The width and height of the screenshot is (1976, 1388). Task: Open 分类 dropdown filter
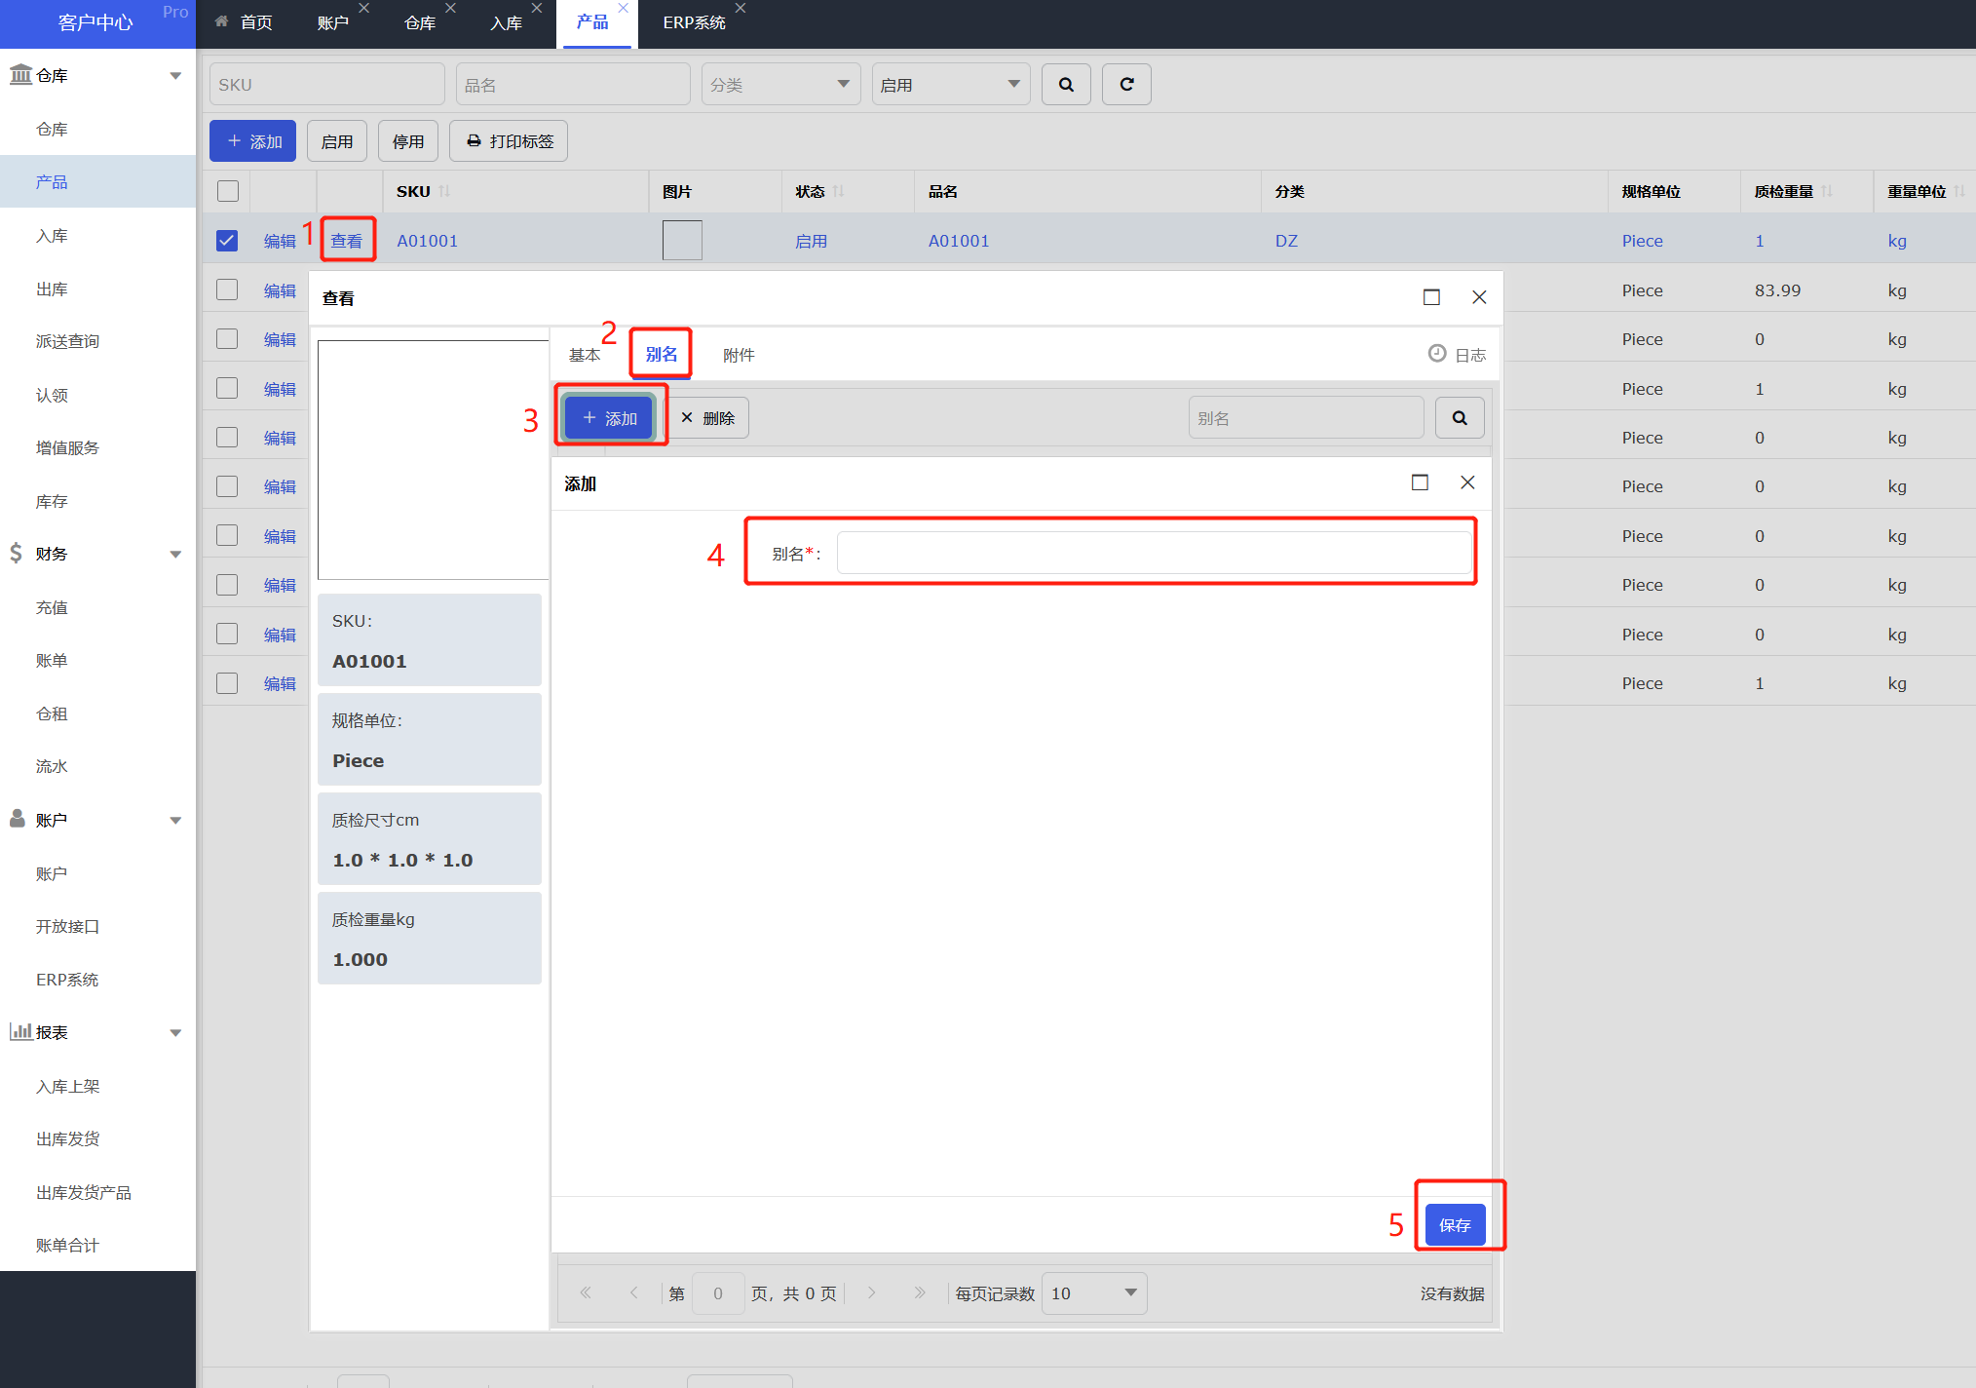click(x=781, y=85)
